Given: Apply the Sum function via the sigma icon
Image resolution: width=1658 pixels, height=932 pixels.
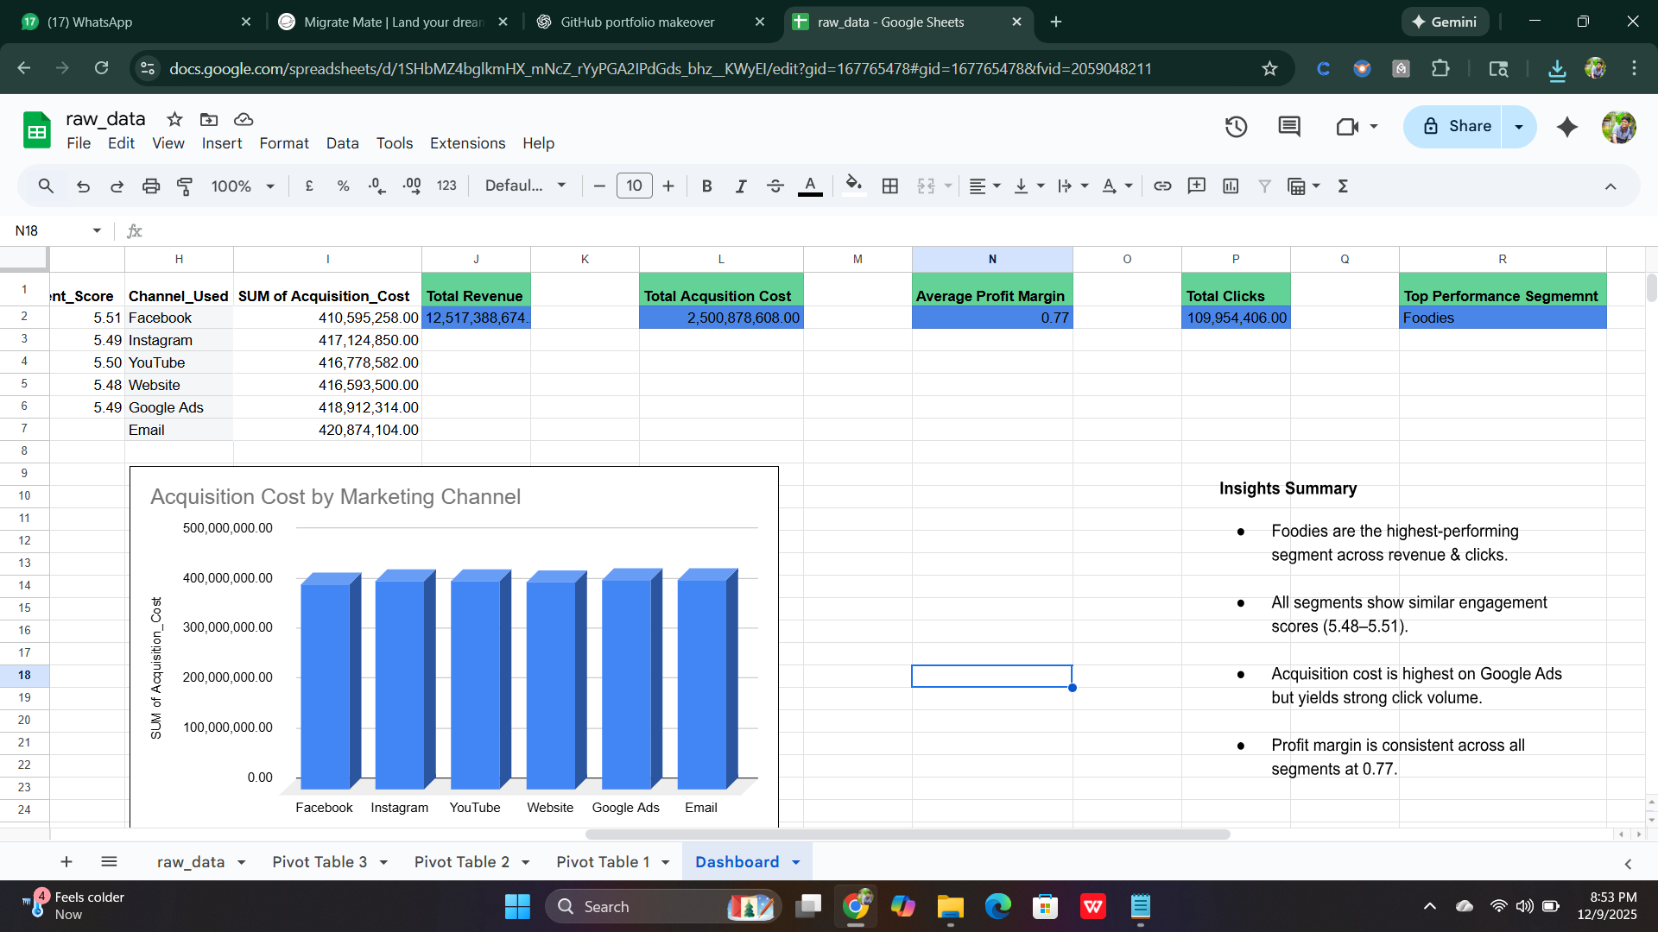Looking at the screenshot, I should coord(1343,186).
